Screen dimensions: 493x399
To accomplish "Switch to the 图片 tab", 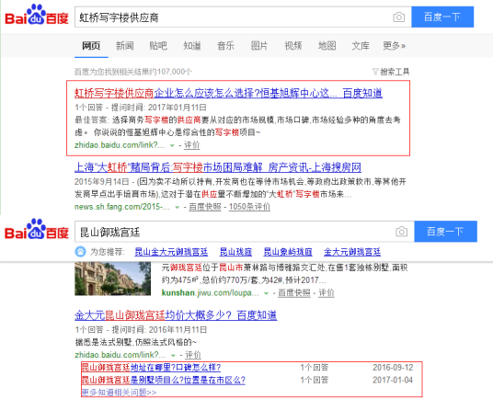I will pyautogui.click(x=259, y=46).
